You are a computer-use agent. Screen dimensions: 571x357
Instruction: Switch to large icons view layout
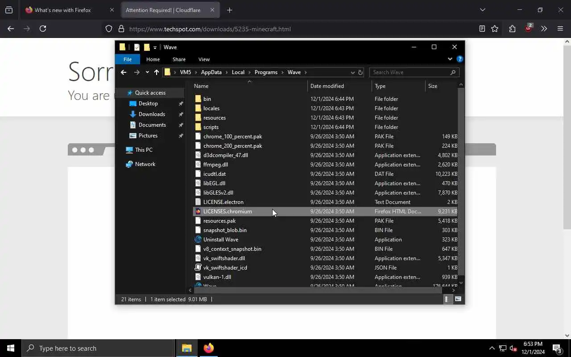click(x=458, y=299)
